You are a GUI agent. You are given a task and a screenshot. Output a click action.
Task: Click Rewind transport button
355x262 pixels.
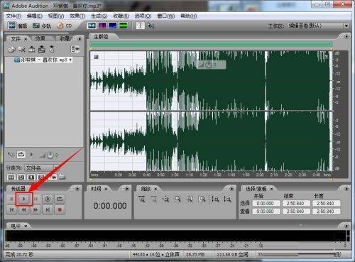click(23, 209)
